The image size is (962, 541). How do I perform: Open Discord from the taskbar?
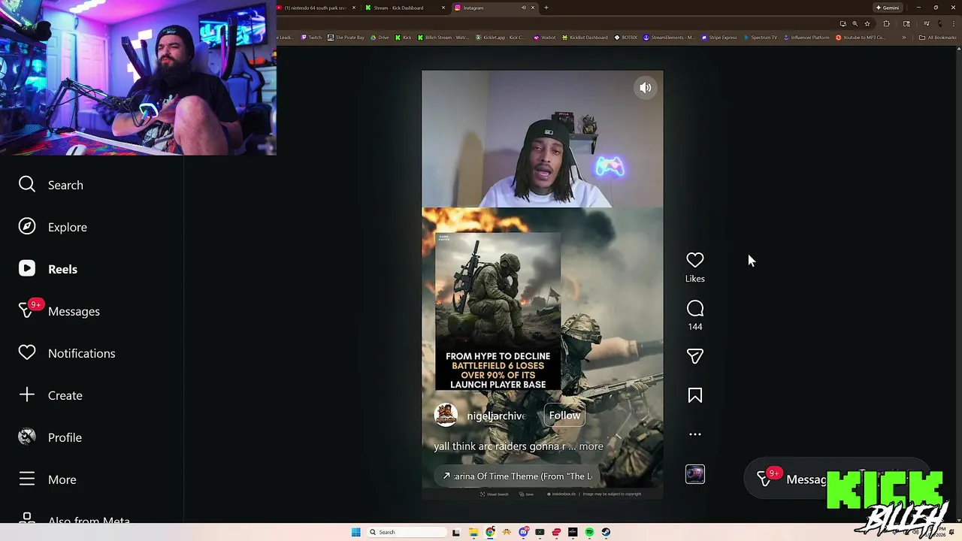pos(523,532)
